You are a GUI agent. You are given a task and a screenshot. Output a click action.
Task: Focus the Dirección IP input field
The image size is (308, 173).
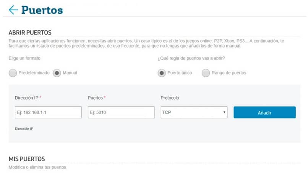(48, 112)
